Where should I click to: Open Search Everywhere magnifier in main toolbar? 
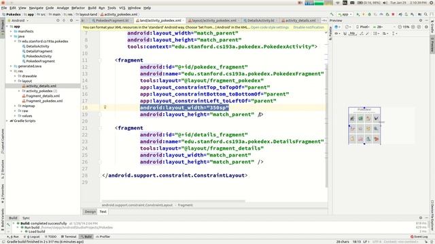click(x=425, y=14)
